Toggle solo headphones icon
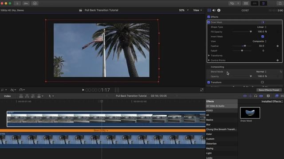This screenshot has height=159, width=284. point(256,96)
